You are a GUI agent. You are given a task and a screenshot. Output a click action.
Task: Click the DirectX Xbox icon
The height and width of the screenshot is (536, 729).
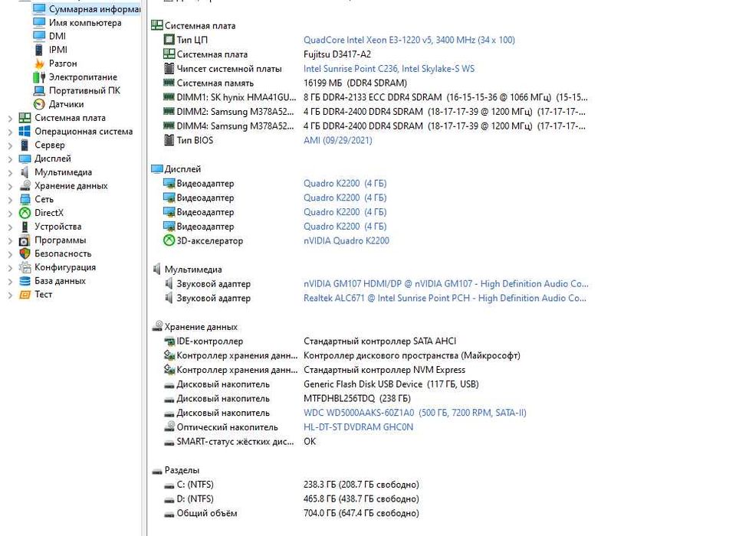coord(25,213)
